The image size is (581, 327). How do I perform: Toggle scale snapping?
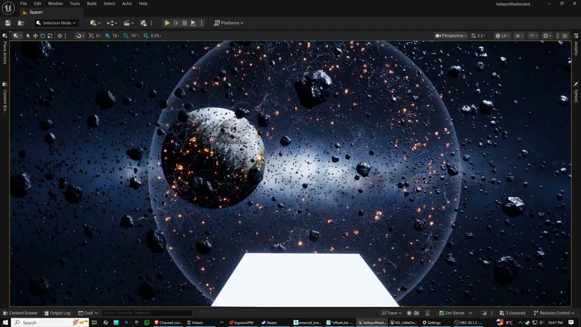pos(146,35)
